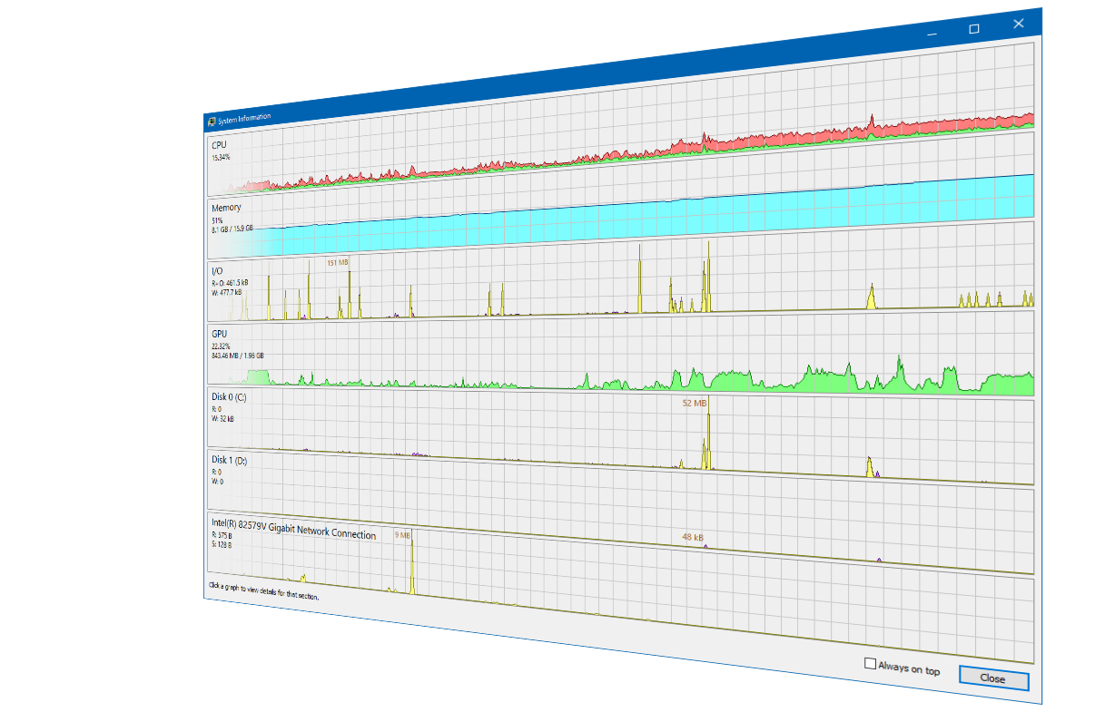Click the Disk 0 (C:) graph
This screenshot has height=712, width=1095.
point(621,434)
